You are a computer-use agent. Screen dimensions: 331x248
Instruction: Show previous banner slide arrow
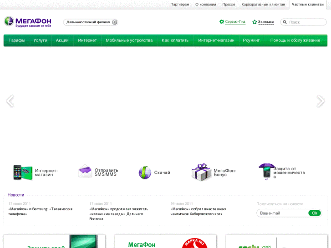coord(10,101)
